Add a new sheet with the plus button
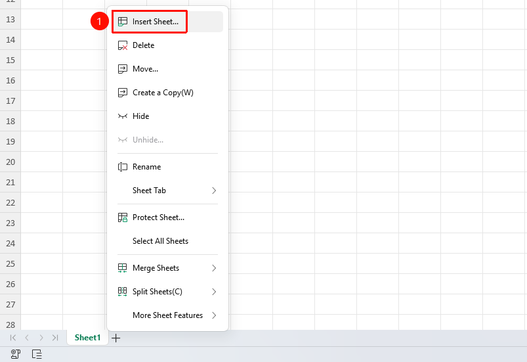The height and width of the screenshot is (362, 527). 116,338
